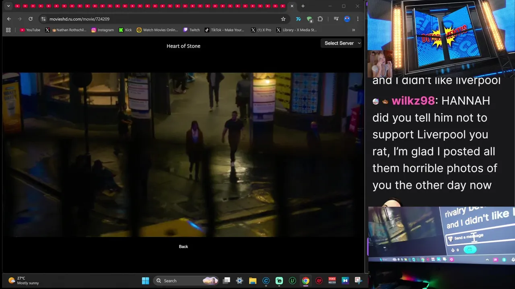View site information icon in address bar
Viewport: 515px width, 289px height.
[43, 19]
